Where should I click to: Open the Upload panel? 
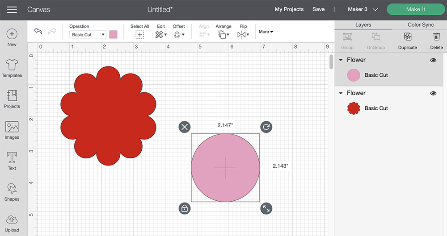tap(12, 224)
